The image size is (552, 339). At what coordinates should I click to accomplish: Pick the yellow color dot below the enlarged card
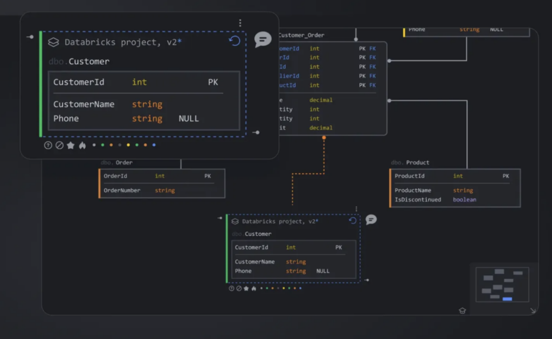point(128,145)
